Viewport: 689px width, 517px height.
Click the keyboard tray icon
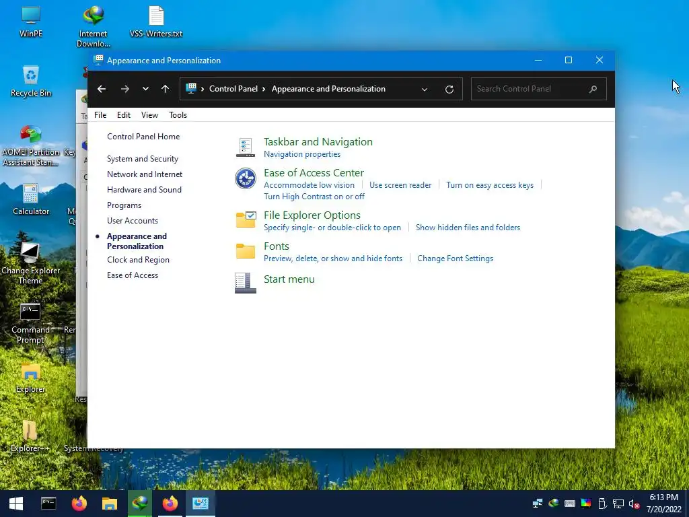[x=570, y=504]
